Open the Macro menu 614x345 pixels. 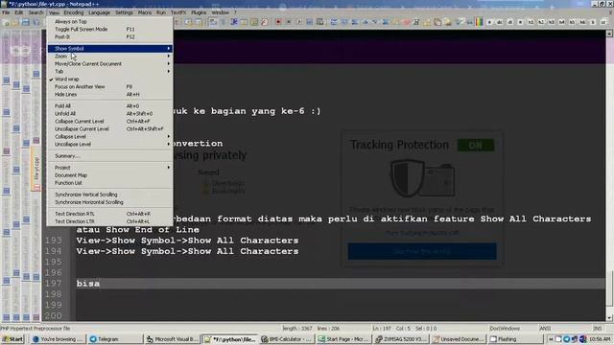[145, 12]
